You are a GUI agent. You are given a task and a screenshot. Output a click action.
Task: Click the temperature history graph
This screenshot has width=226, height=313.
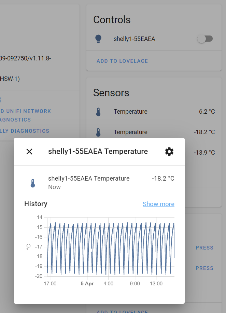point(111,247)
